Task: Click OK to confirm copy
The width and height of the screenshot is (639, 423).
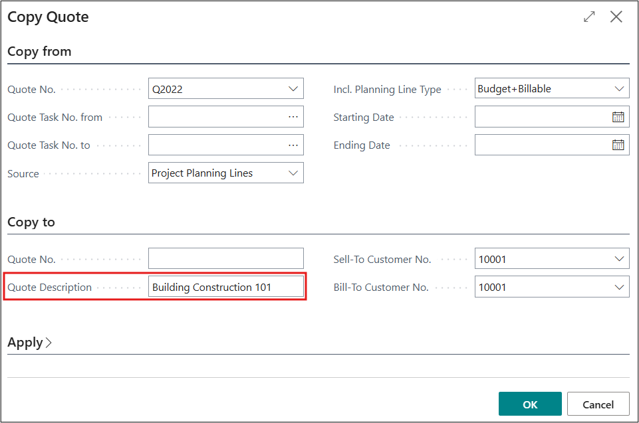Action: point(529,404)
